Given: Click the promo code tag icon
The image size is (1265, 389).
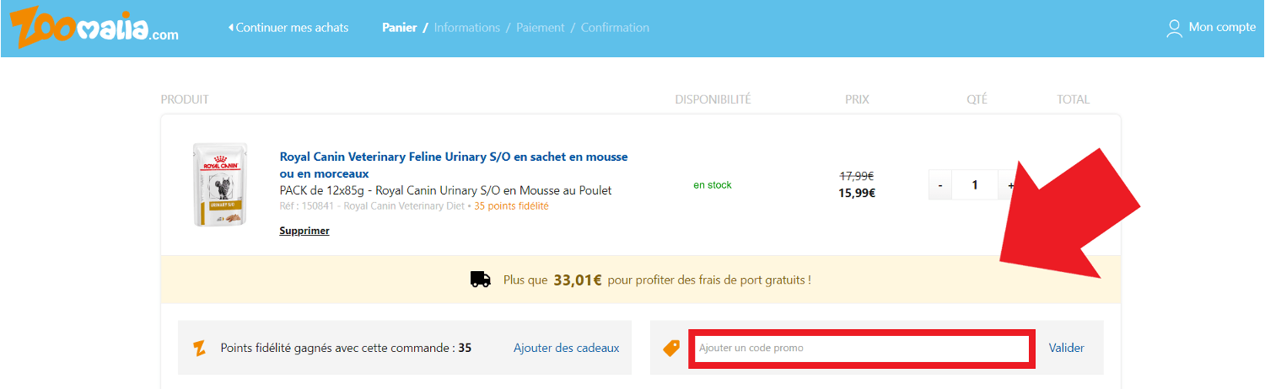Looking at the screenshot, I should [671, 348].
